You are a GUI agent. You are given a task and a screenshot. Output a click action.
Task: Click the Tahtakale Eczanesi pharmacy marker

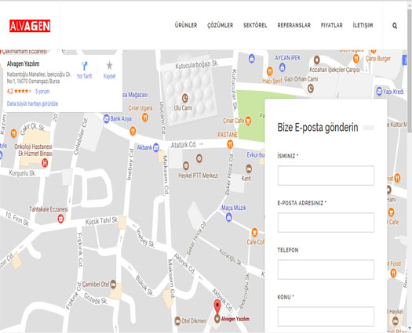coord(60,219)
